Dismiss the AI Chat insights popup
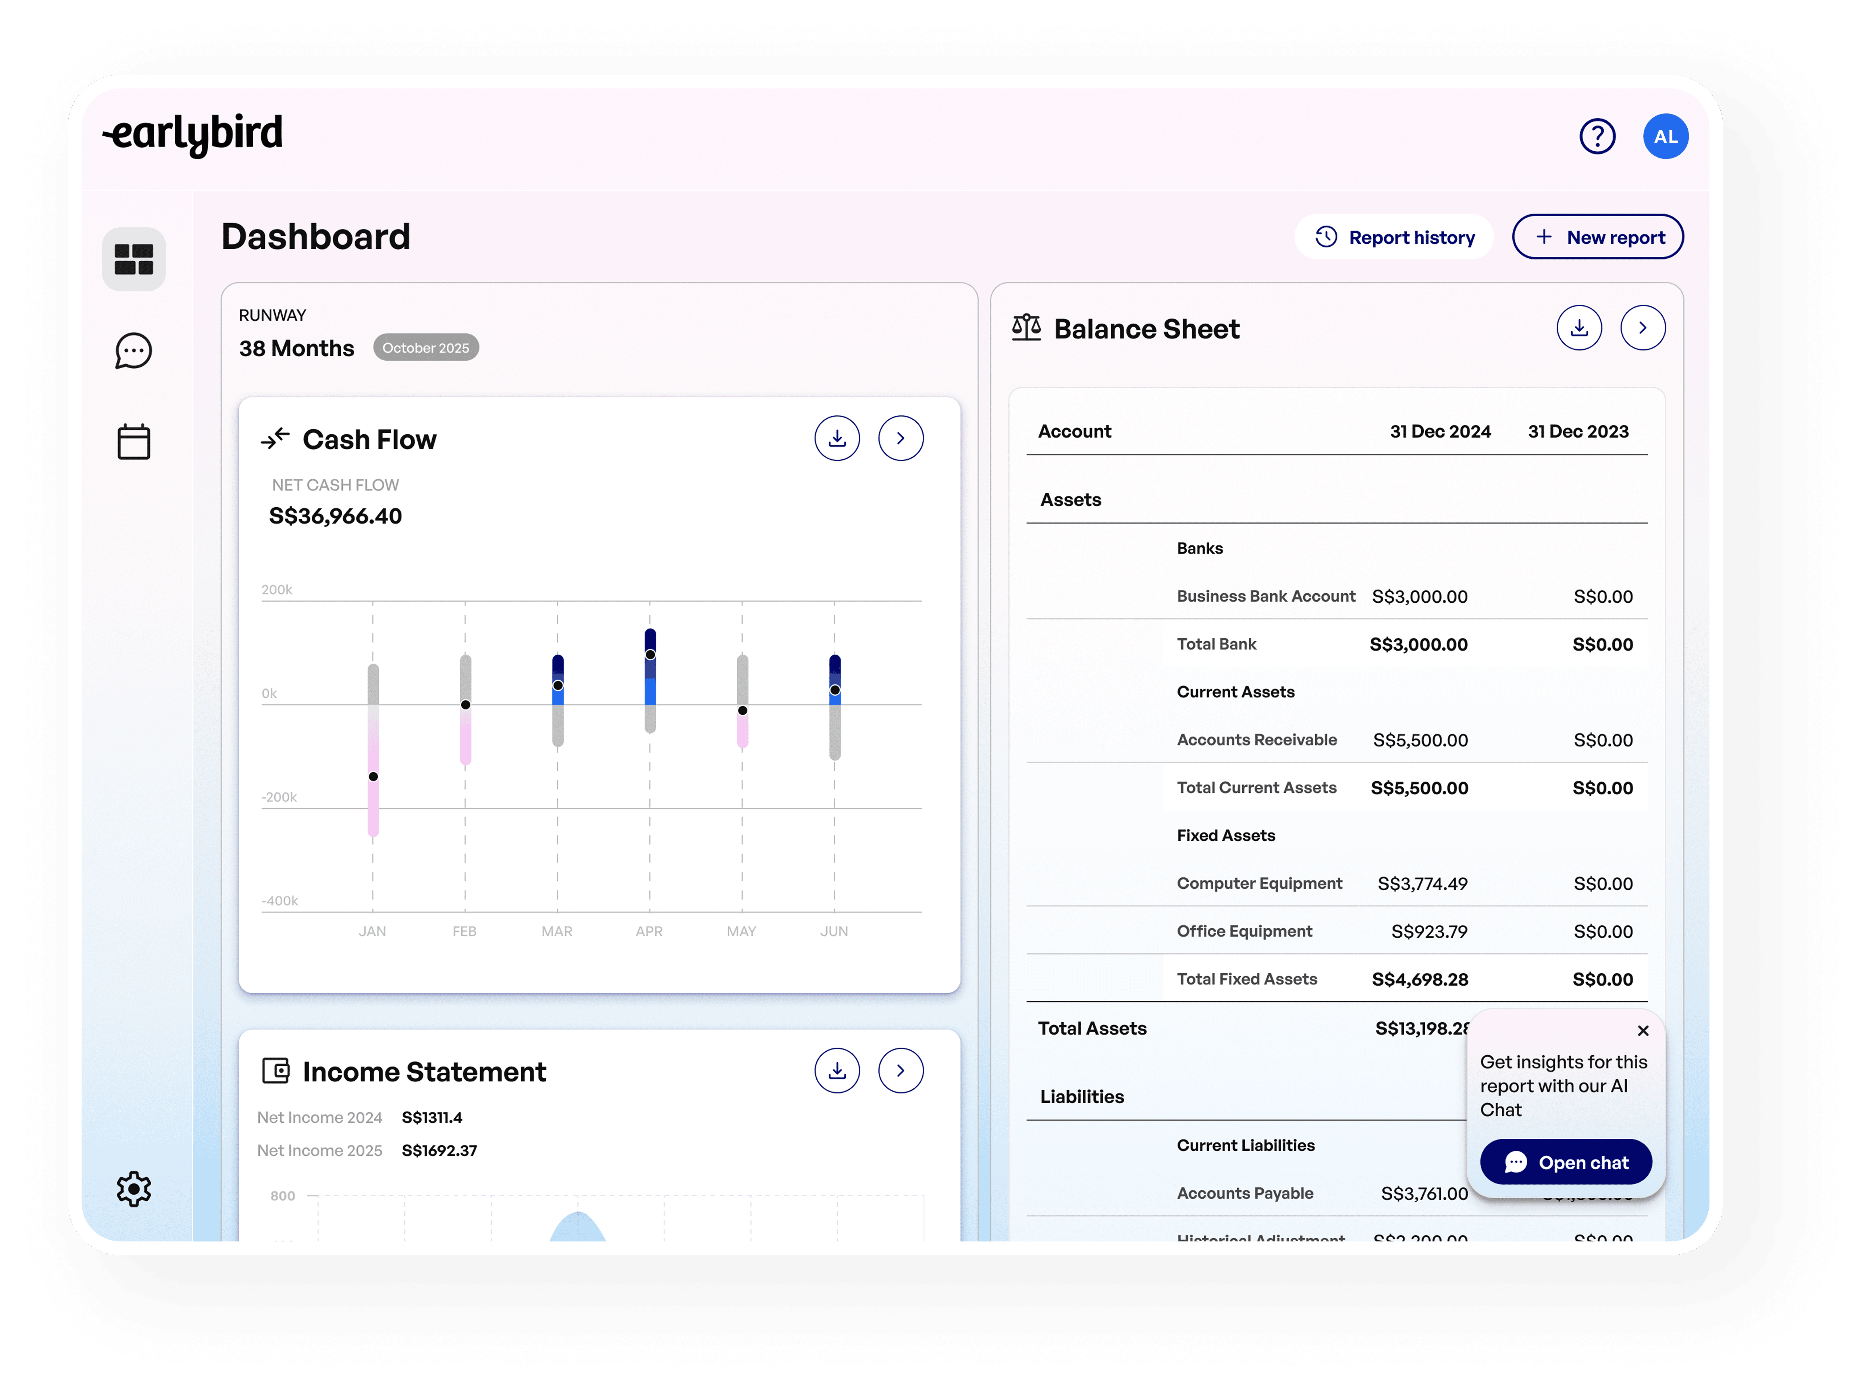 1643,1031
